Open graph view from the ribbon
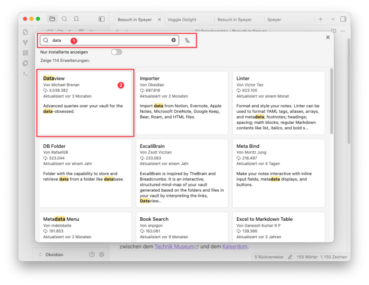Screen dimensions: 369x285 (25, 43)
